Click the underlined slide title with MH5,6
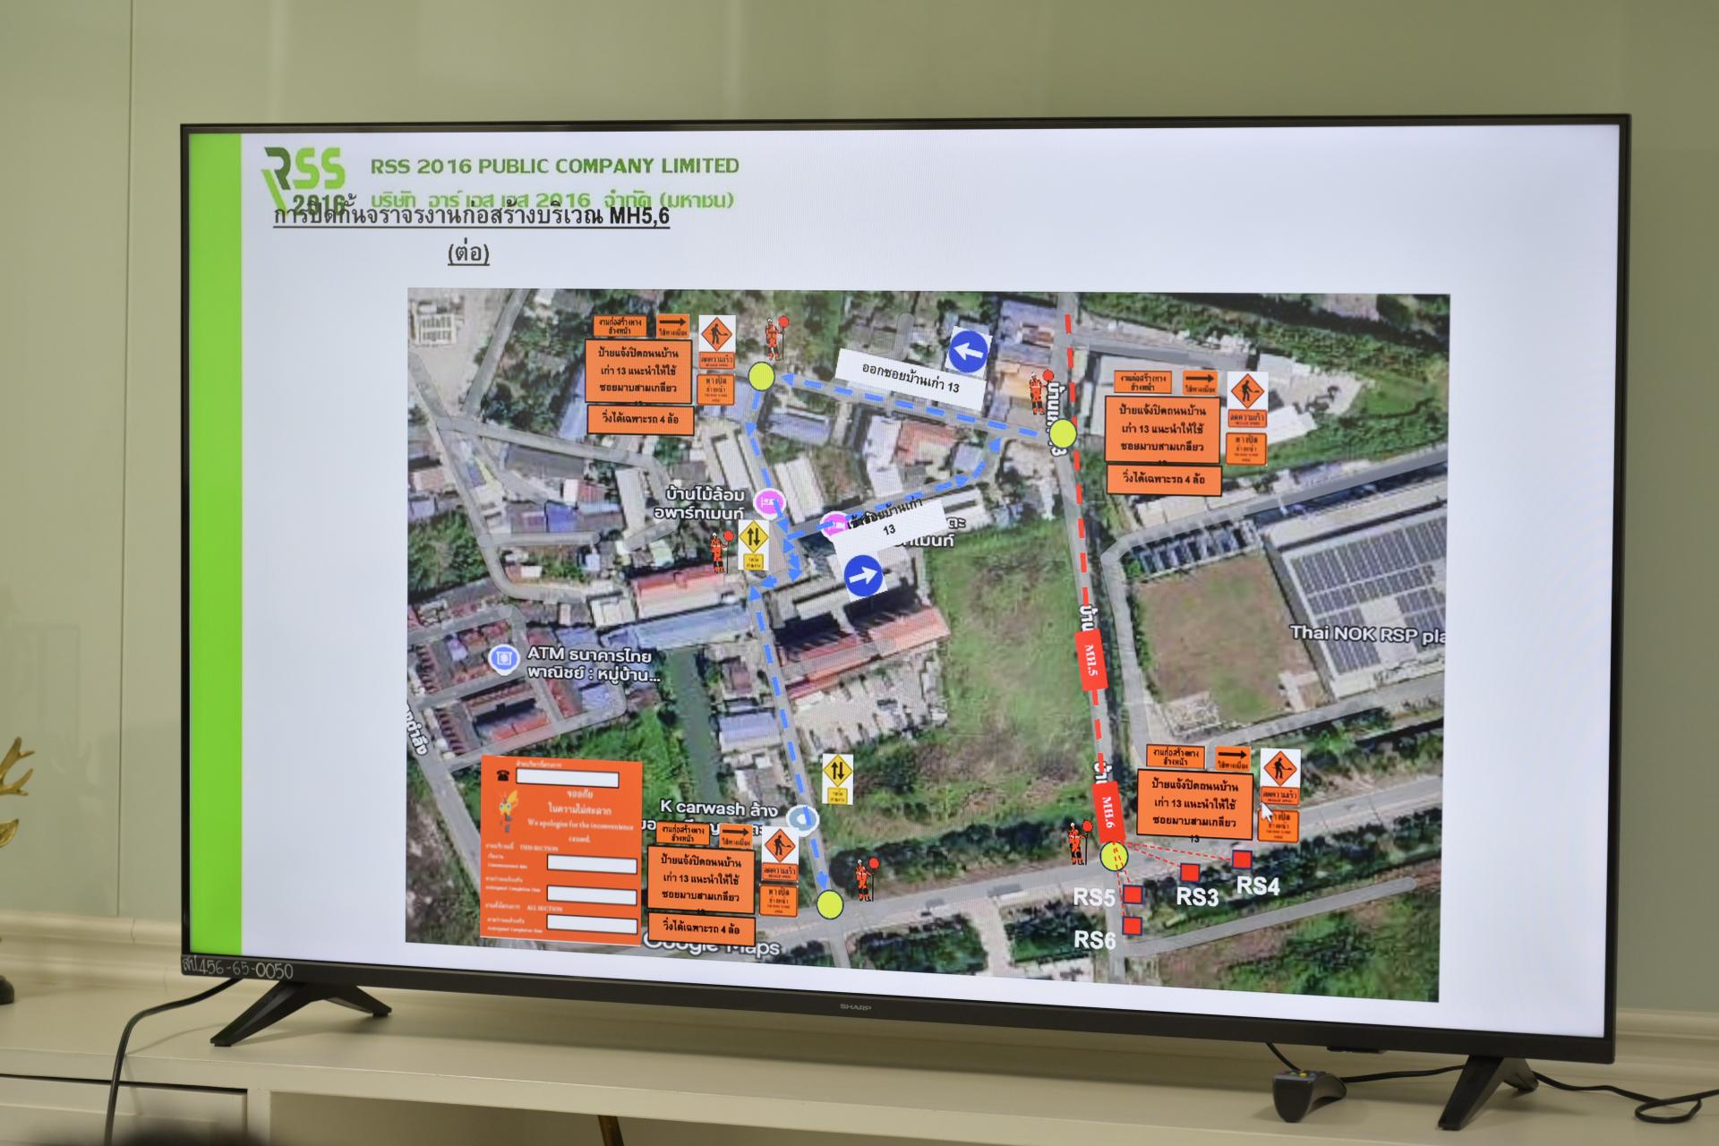1719x1146 pixels. point(471,218)
